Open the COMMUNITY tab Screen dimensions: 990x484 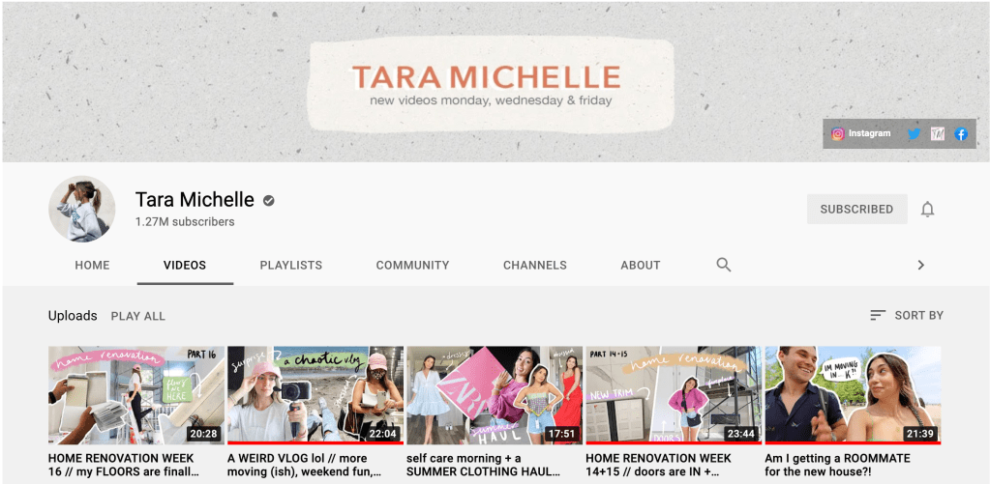pyautogui.click(x=412, y=265)
